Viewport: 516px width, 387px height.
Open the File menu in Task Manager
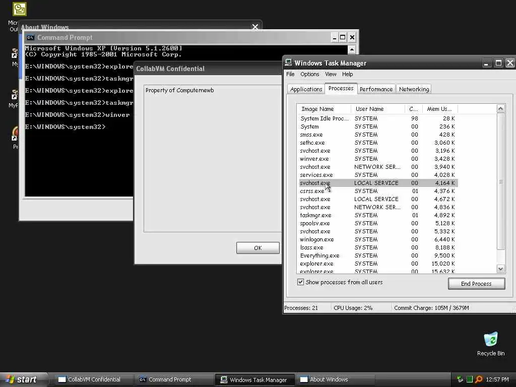coord(290,74)
